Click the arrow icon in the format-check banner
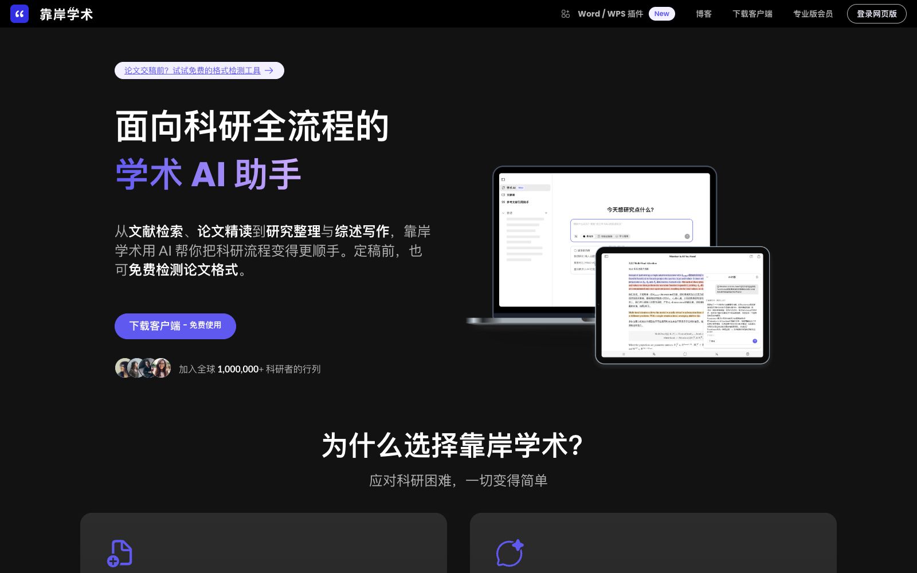The height and width of the screenshot is (573, 917). [269, 70]
